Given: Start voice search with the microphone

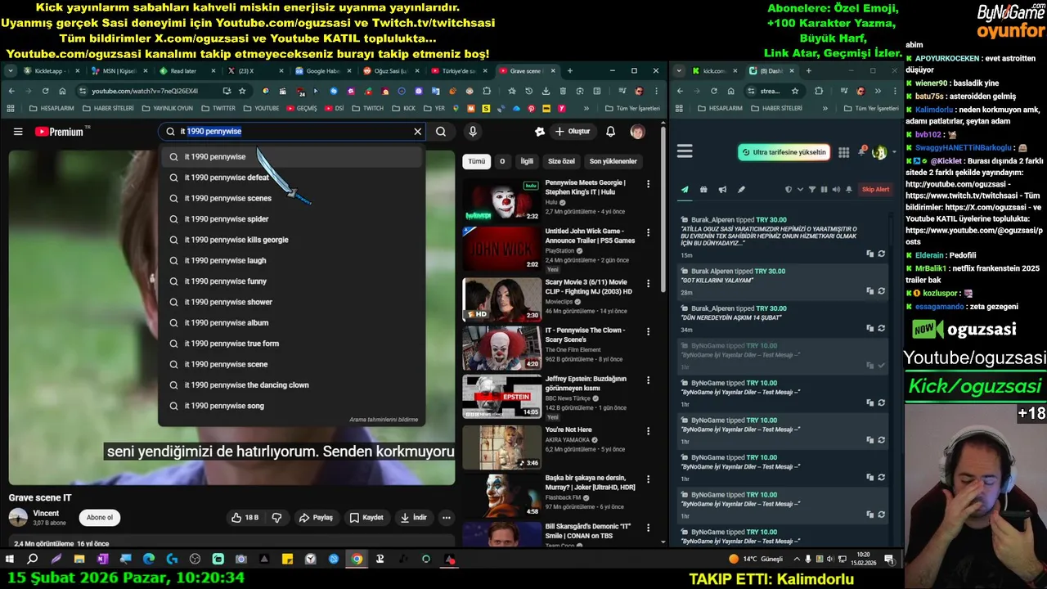Looking at the screenshot, I should click(473, 132).
